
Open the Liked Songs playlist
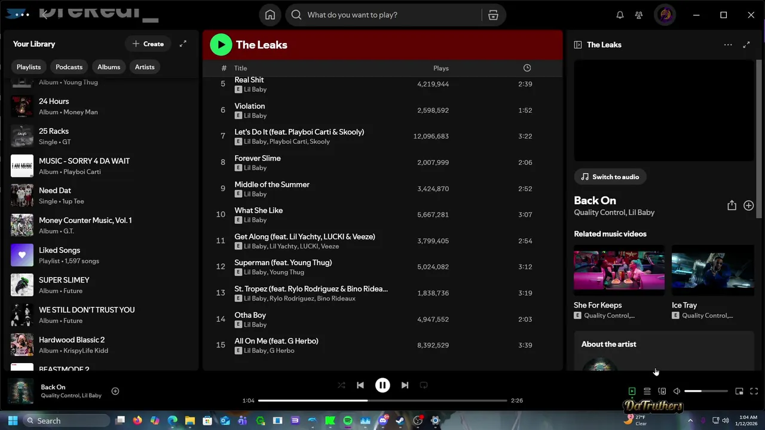[102, 255]
